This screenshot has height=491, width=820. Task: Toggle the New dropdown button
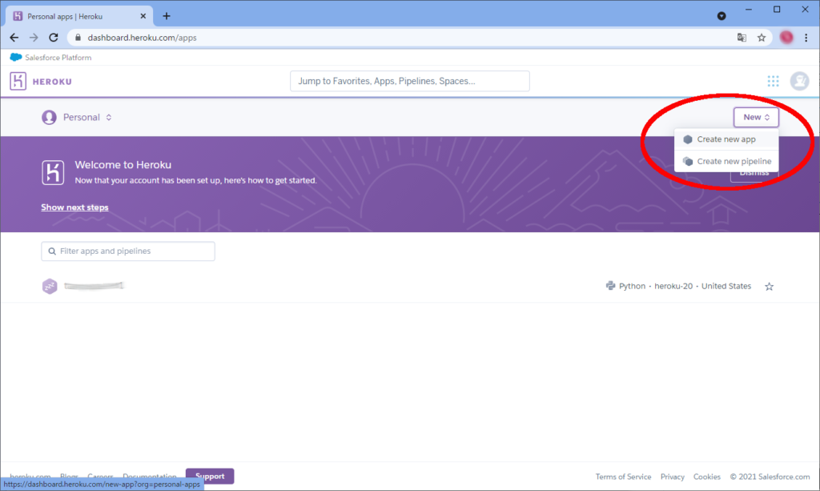tap(756, 117)
